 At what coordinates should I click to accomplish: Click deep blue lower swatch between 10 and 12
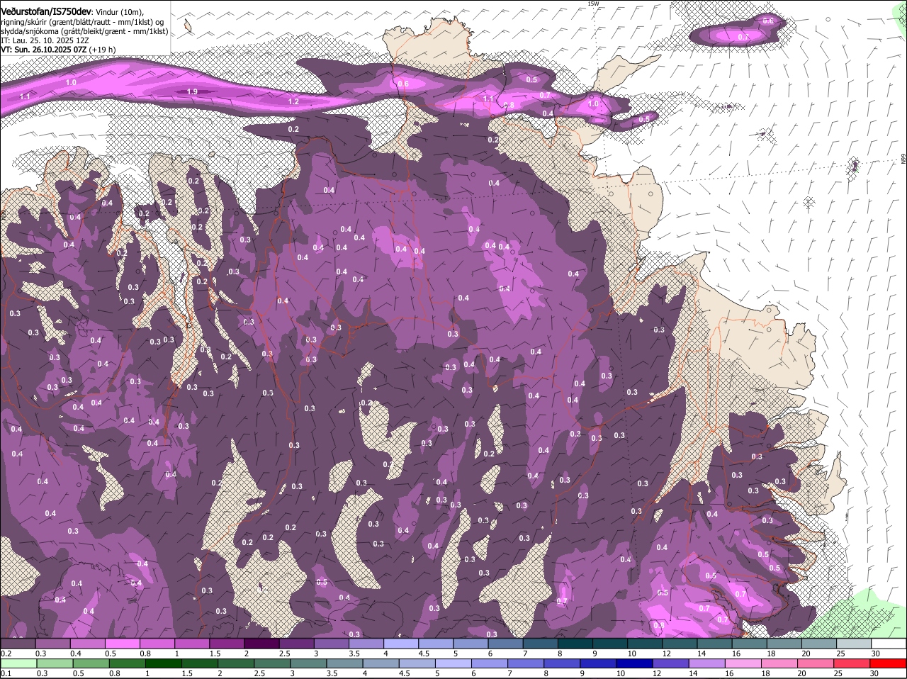[635, 663]
